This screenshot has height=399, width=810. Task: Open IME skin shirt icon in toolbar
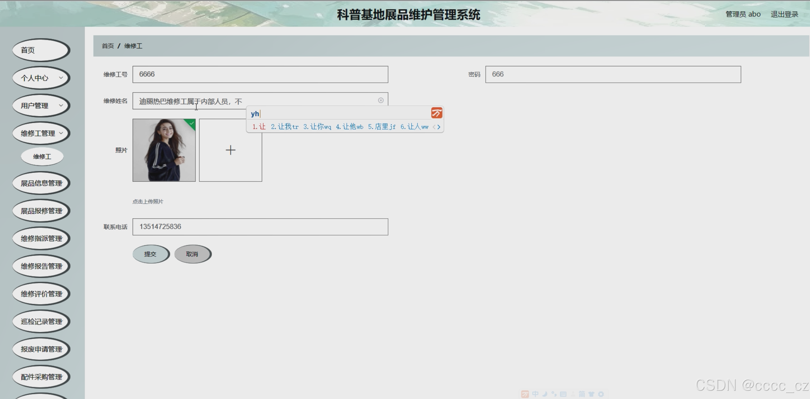(591, 394)
